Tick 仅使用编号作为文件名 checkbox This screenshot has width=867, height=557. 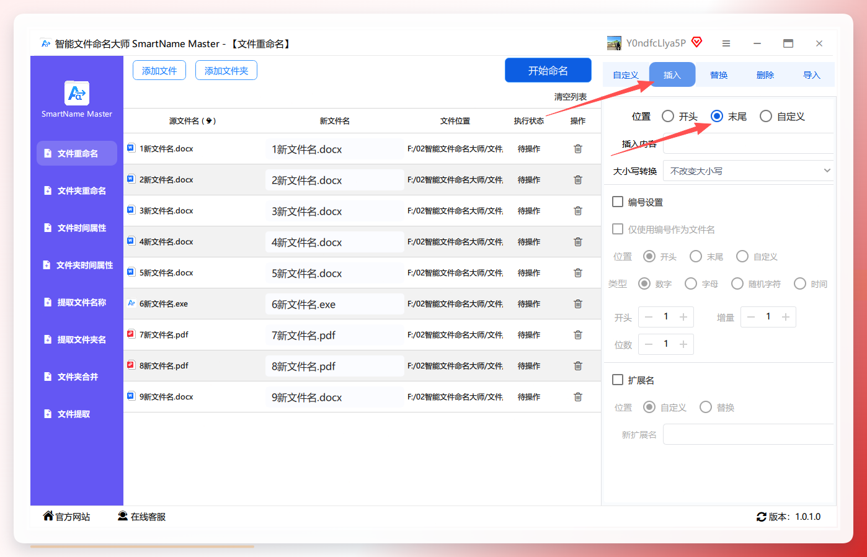pyautogui.click(x=618, y=229)
